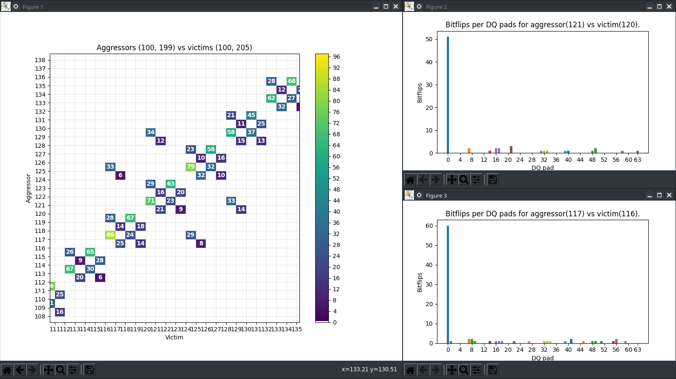Click purple bottom of colorbar near 4

[322, 311]
